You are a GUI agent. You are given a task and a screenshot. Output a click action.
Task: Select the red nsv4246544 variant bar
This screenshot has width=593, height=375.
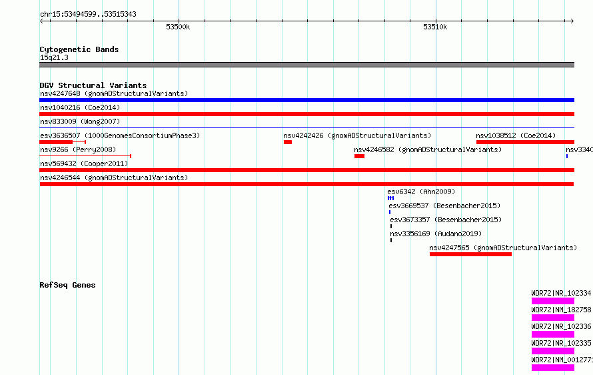coord(306,184)
